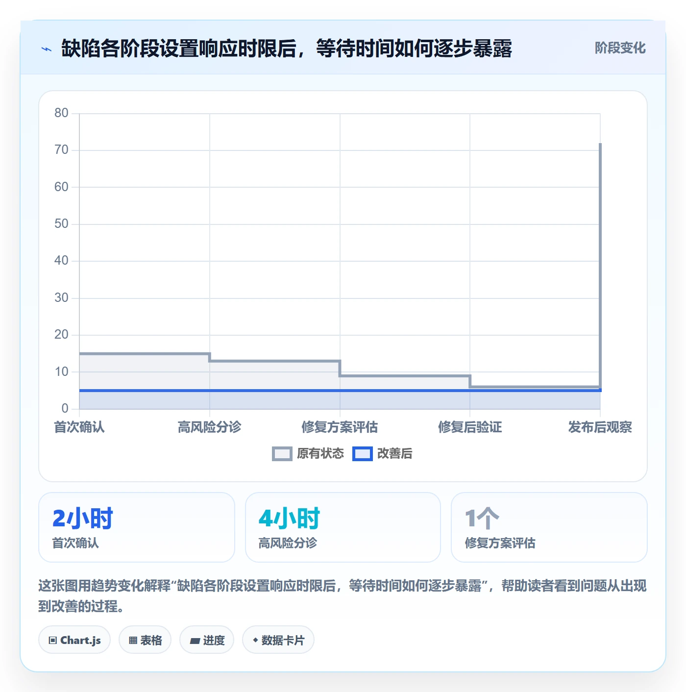Click the y-axis value 60
686x692 pixels.
pyautogui.click(x=61, y=187)
